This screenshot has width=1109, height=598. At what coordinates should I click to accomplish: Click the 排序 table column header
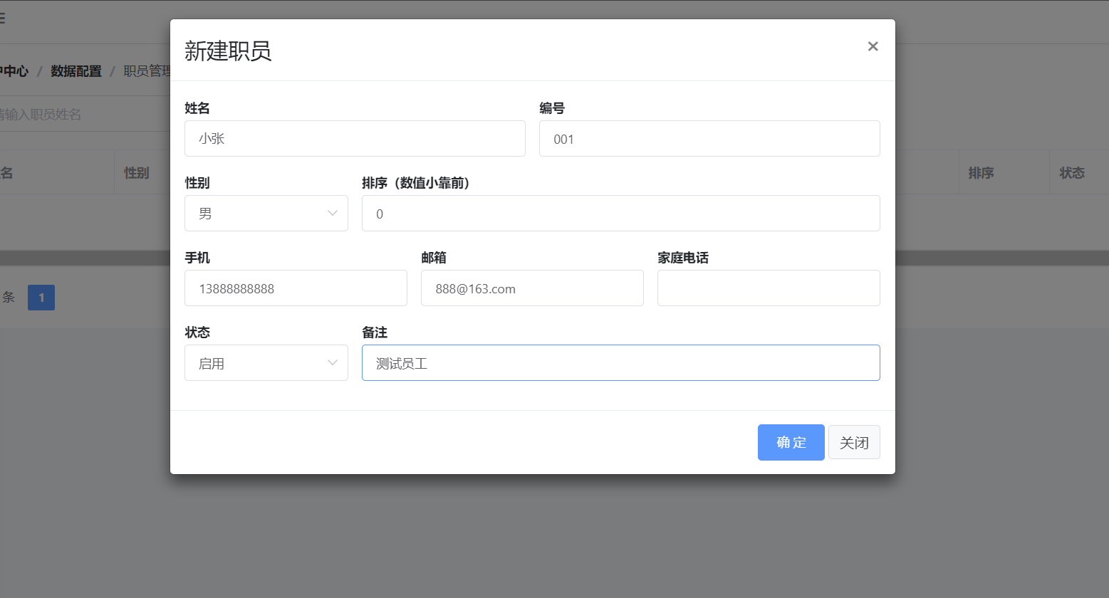pyautogui.click(x=981, y=173)
